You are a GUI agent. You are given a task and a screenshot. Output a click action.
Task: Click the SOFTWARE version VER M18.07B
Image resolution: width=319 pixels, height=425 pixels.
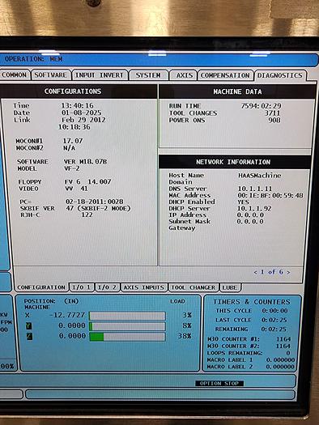click(85, 162)
